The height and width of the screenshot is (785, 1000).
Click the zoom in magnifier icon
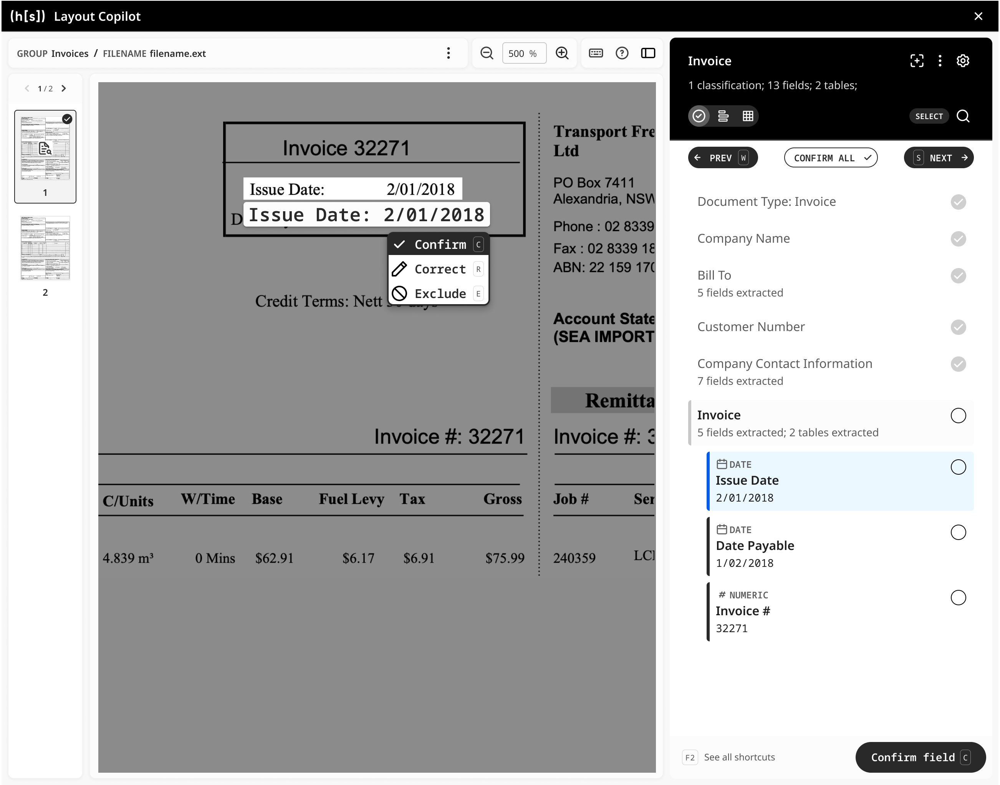[x=562, y=53]
